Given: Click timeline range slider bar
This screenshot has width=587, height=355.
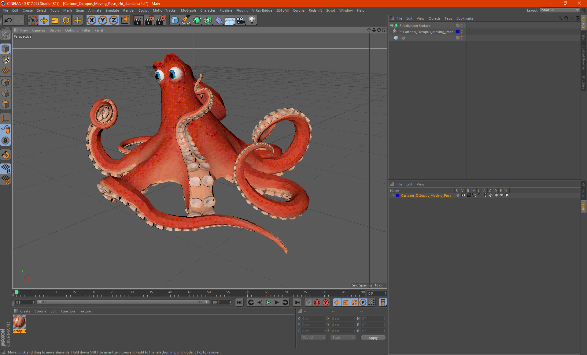Looking at the screenshot, I should (123, 302).
